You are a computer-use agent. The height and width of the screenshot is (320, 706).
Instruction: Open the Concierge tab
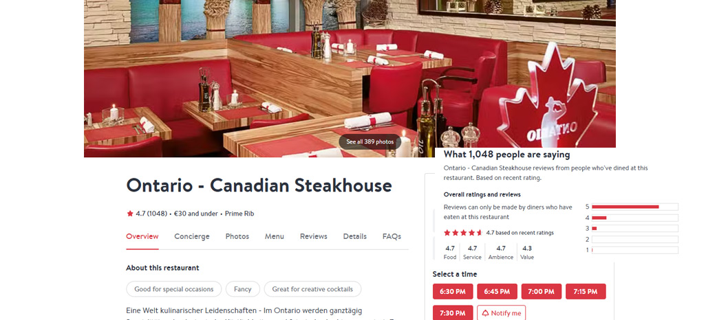(x=192, y=236)
